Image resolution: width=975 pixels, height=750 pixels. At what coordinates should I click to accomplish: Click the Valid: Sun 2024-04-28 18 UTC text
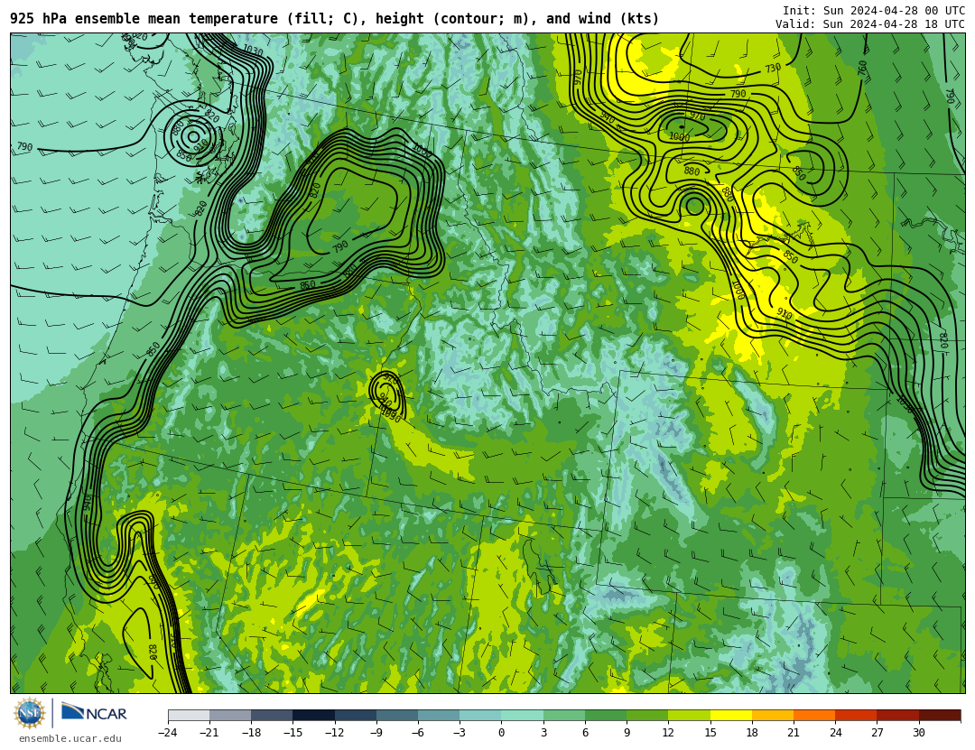pos(869,24)
